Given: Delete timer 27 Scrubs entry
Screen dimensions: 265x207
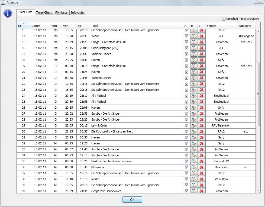Looking at the screenshot, I should tap(201, 114).
